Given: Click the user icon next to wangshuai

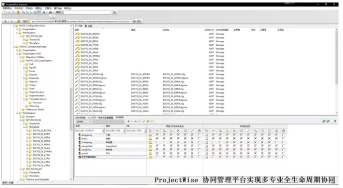Looking at the screenshot, I should coord(80,146).
